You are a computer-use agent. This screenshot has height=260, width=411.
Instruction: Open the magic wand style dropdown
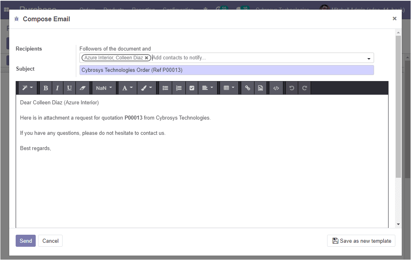[28, 88]
